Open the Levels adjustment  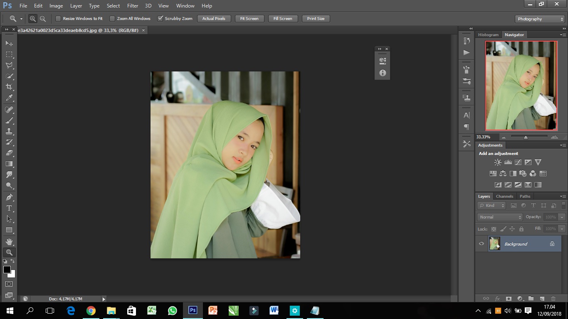tap(508, 162)
